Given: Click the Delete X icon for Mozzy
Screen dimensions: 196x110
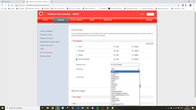Looking at the screenshot, I should click(x=133, y=55).
